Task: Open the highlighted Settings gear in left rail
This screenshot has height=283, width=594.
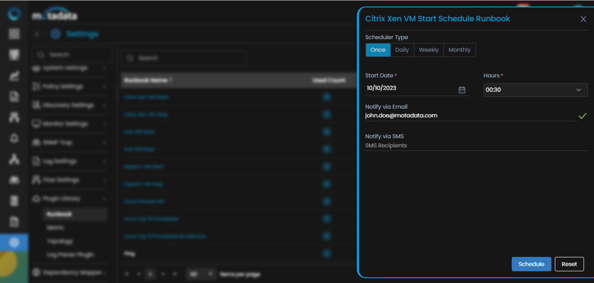Action: (x=14, y=243)
